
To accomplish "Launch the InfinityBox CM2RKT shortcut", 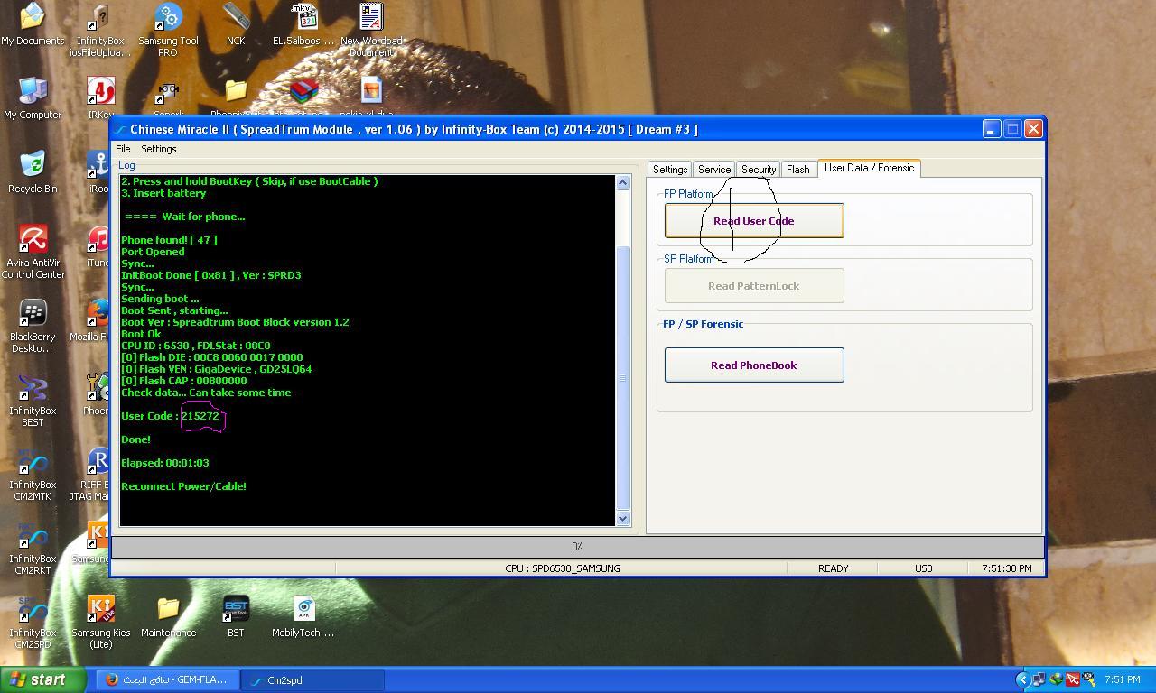I will coord(33,548).
